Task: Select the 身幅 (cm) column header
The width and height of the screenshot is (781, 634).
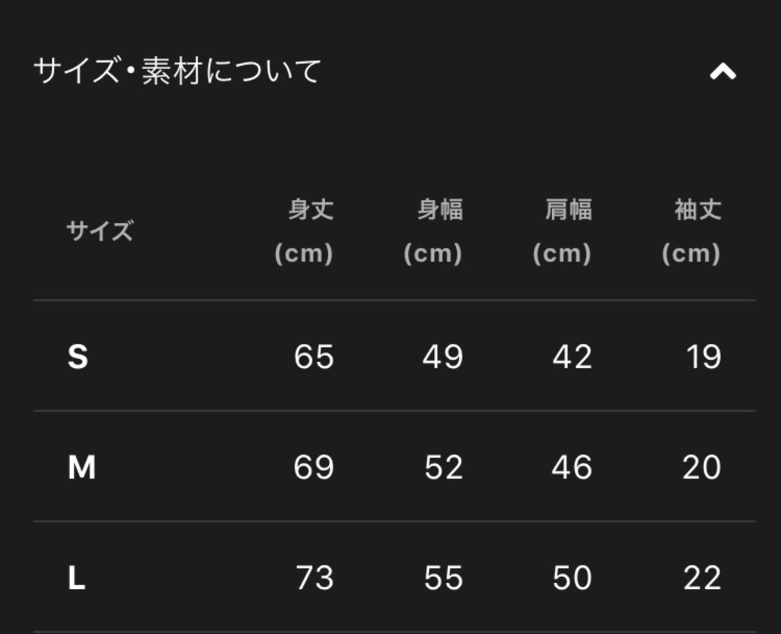Action: (434, 231)
